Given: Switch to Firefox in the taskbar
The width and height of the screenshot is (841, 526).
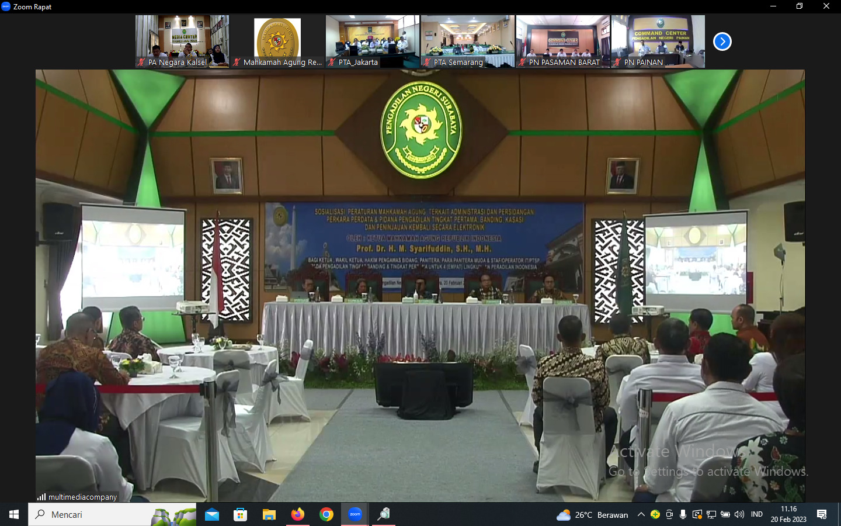Looking at the screenshot, I should pos(298,514).
